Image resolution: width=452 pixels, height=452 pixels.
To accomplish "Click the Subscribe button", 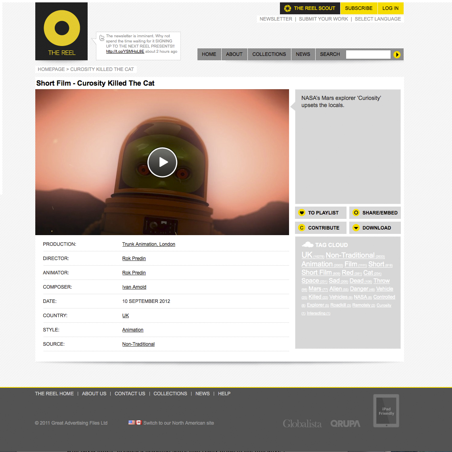I will [x=358, y=8].
